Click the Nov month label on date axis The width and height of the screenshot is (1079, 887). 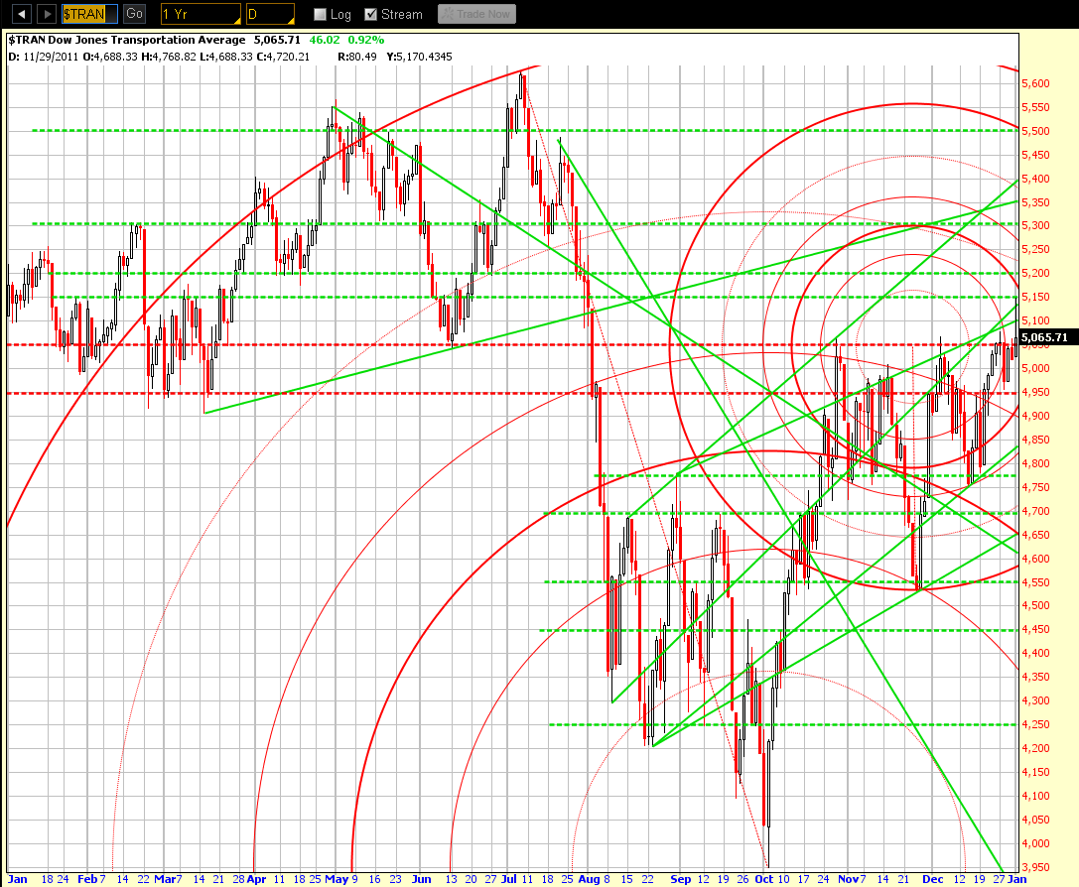pos(849,879)
